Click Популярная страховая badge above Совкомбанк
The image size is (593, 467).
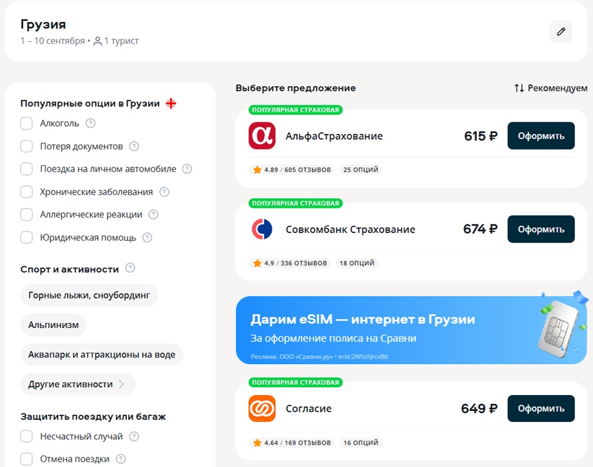[296, 203]
